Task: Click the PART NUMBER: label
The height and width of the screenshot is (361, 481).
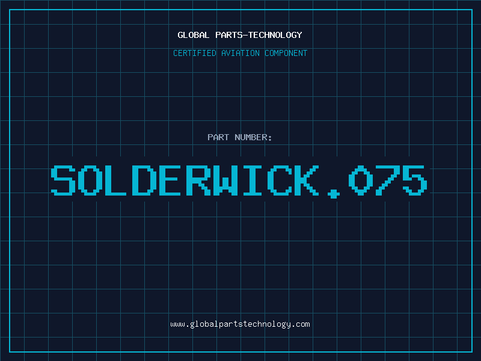Action: [x=240, y=137]
